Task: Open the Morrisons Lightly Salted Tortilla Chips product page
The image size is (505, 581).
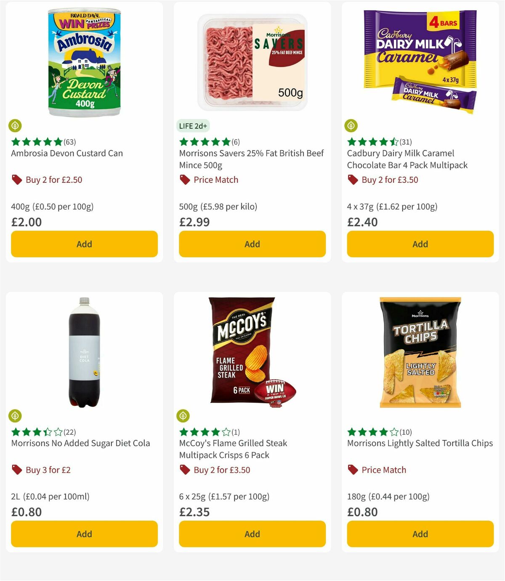Action: tap(420, 443)
